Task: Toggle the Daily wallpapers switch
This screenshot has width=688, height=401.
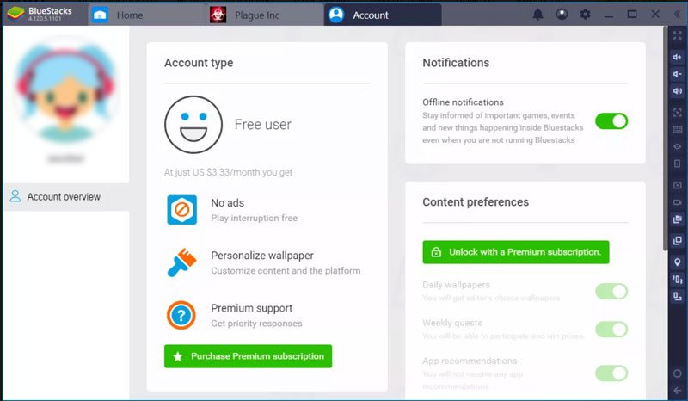Action: [x=611, y=292]
